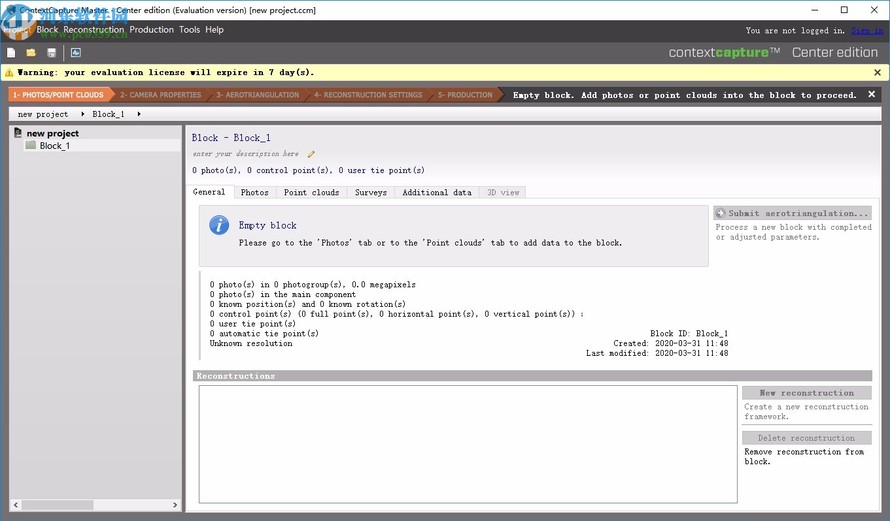Open the 3- AEROTRIANGULATION workflow stage
This screenshot has width=890, height=521.
click(x=257, y=94)
